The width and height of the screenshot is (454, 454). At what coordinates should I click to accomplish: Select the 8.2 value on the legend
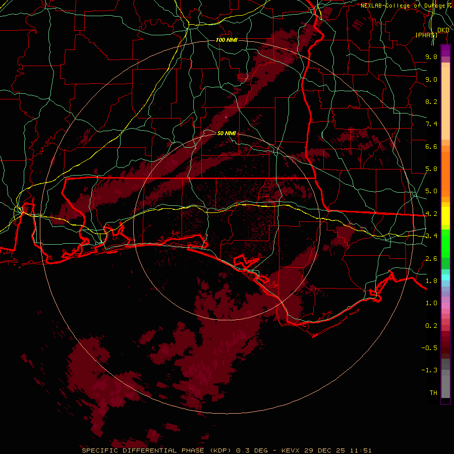pyautogui.click(x=431, y=101)
